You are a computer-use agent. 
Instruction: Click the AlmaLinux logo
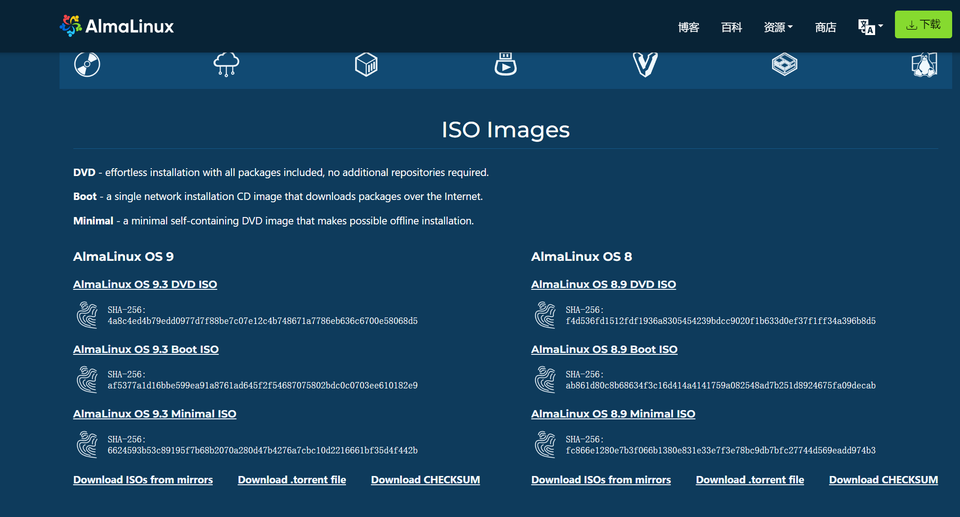click(117, 26)
